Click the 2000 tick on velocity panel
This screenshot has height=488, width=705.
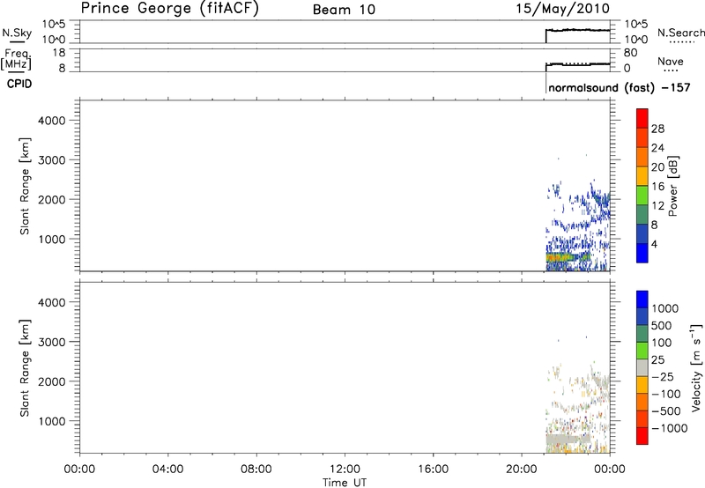click(x=52, y=381)
